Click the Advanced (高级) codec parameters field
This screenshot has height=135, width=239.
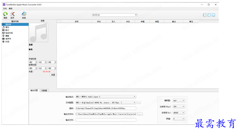click(106, 108)
